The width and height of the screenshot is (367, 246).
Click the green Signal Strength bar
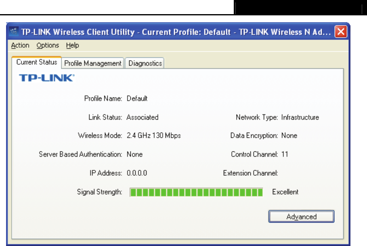click(x=196, y=192)
